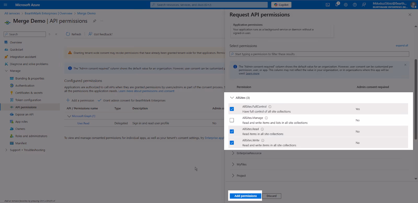Viewport: 418px width, 203px height.
Task: Click the Merge Demo breadcrumb
Action: pyautogui.click(x=86, y=13)
